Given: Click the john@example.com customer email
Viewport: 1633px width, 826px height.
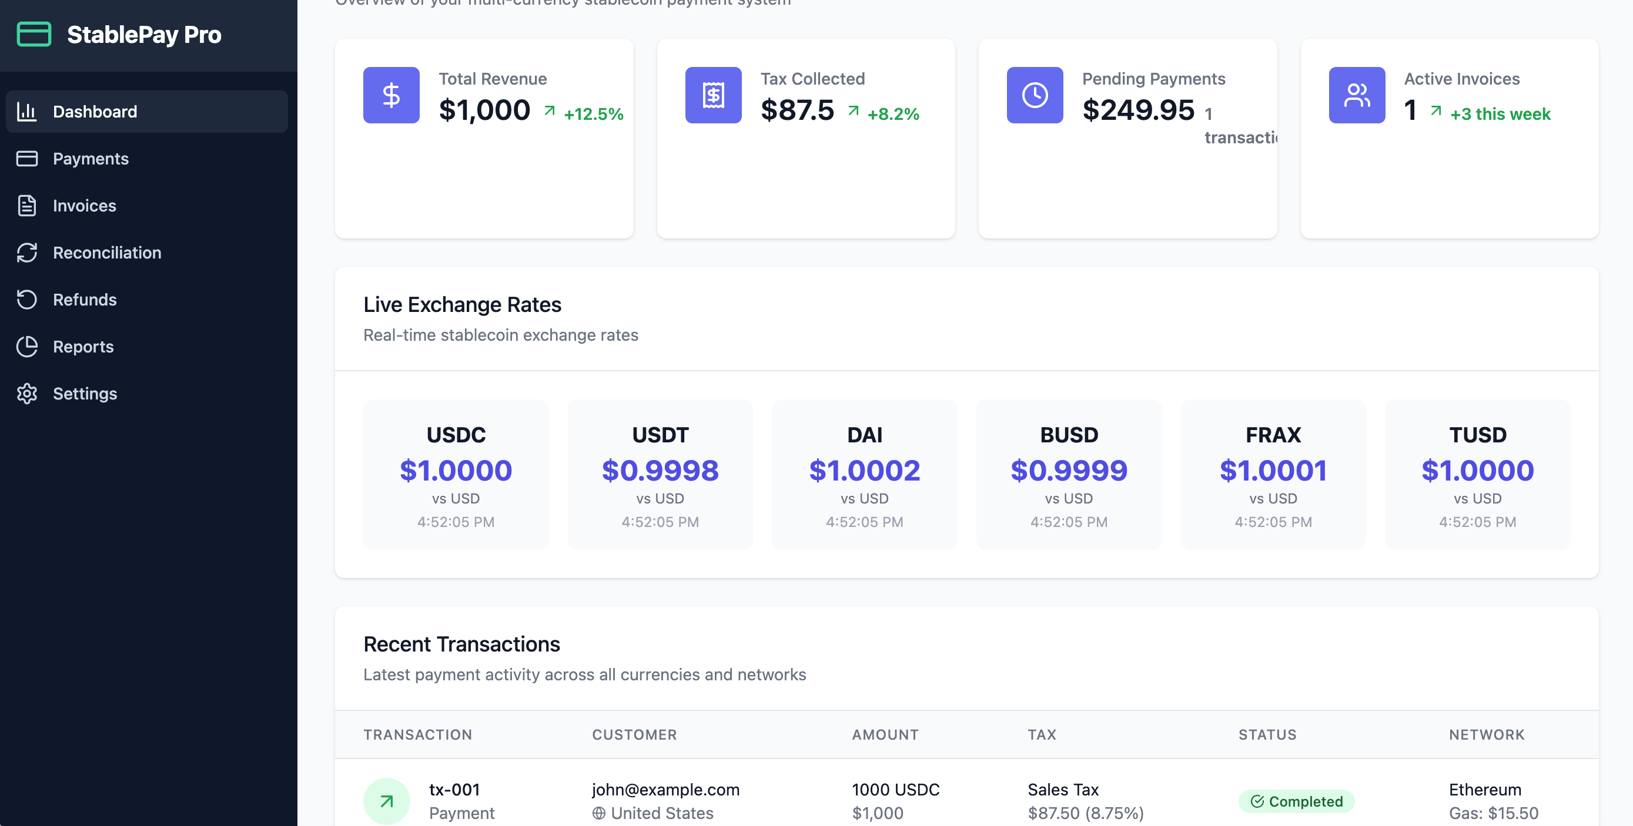Looking at the screenshot, I should [665, 789].
